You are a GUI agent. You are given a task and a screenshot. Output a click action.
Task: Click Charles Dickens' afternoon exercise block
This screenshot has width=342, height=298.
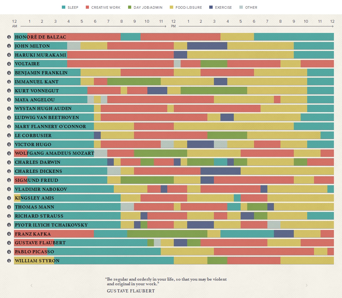click(220, 171)
